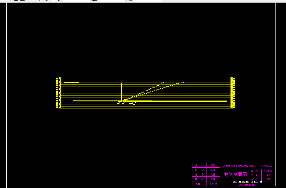286x188 pixels.
Task: Select the scale value 1:5000
Action: pos(268,171)
